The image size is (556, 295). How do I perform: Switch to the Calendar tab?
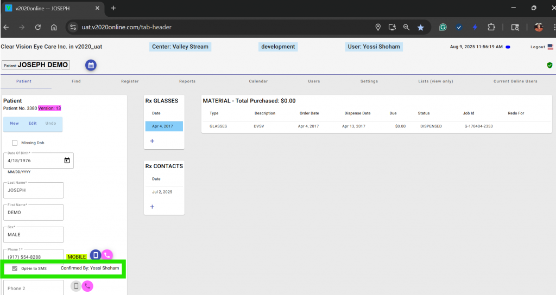(258, 81)
